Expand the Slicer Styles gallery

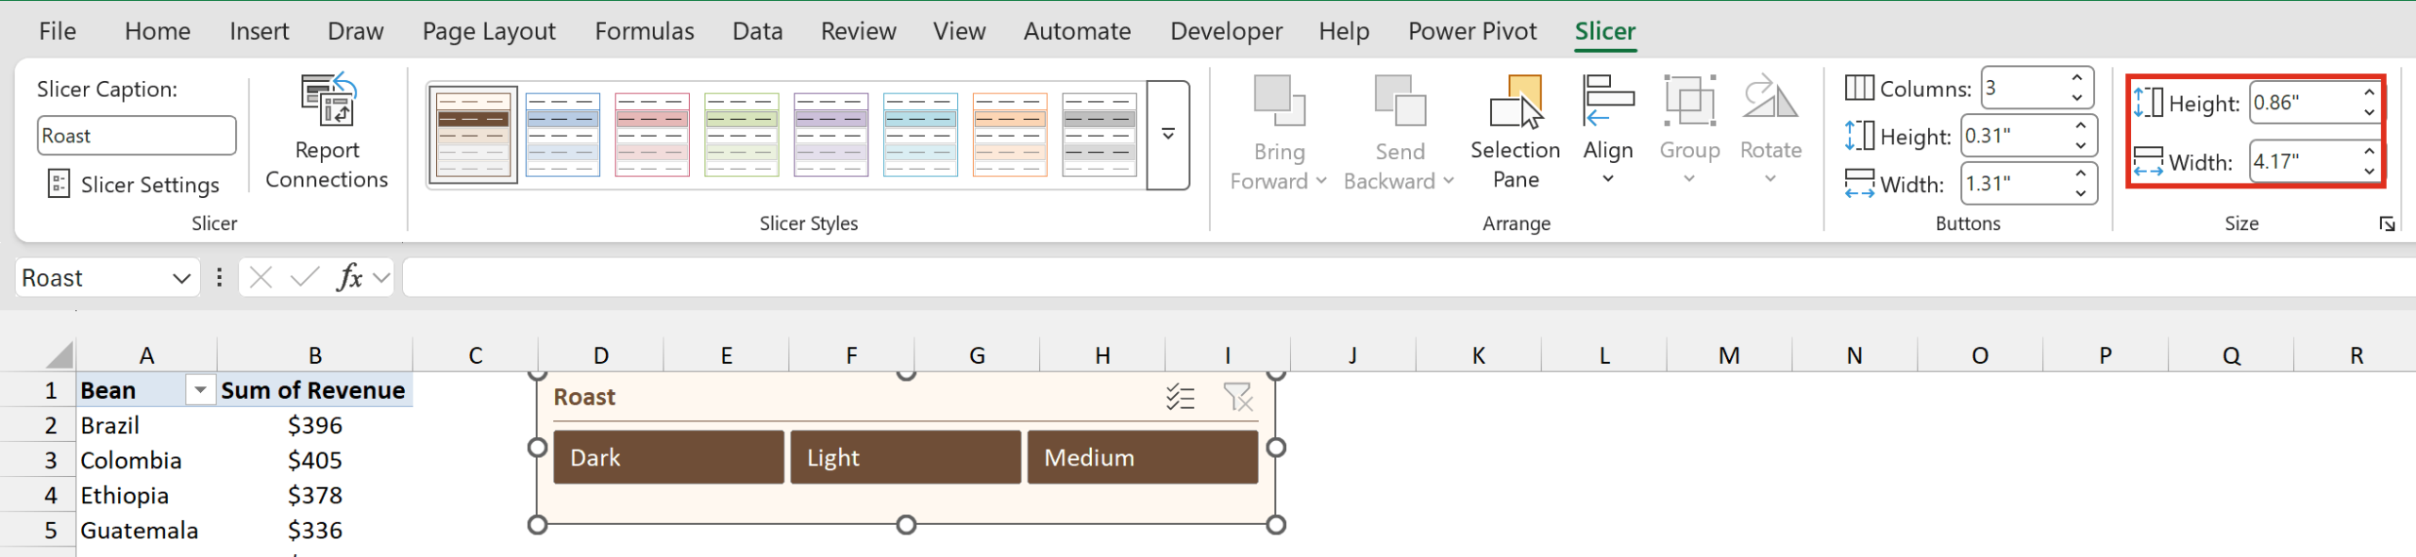pos(1168,135)
